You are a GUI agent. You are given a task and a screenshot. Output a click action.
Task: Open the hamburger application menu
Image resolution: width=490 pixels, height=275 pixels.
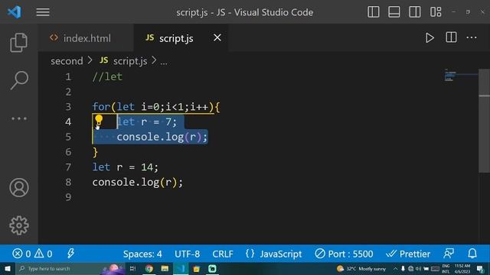(x=43, y=12)
